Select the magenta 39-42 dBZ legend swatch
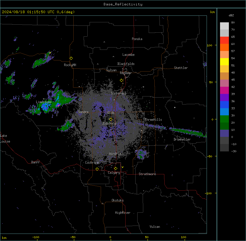Image resolution: width=246 pixels, height=241 pixels. click(224, 90)
